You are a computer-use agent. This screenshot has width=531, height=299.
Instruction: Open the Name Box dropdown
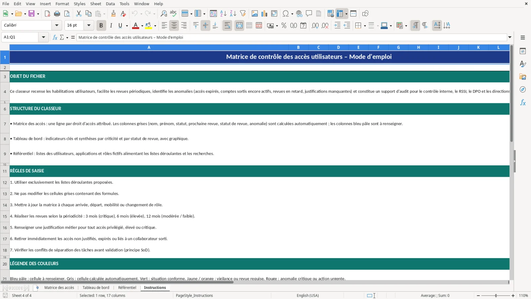(x=43, y=37)
